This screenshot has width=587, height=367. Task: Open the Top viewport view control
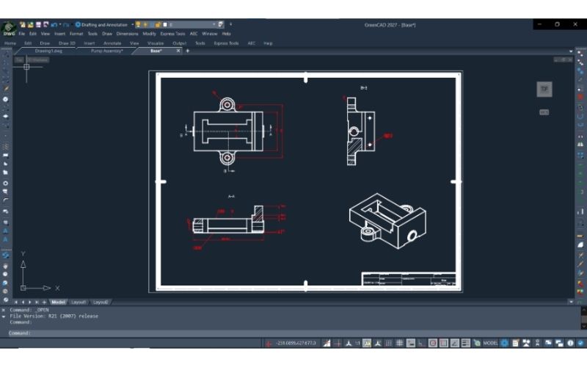[x=19, y=59]
